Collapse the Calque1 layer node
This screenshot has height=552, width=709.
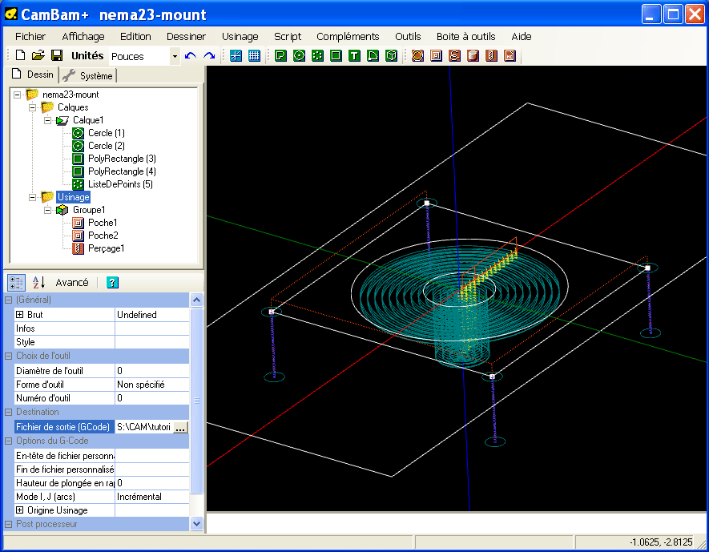(x=47, y=120)
